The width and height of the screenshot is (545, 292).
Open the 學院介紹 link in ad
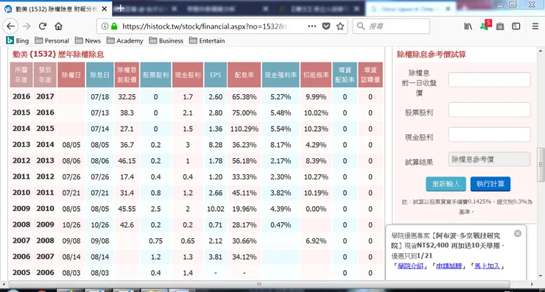click(410, 266)
